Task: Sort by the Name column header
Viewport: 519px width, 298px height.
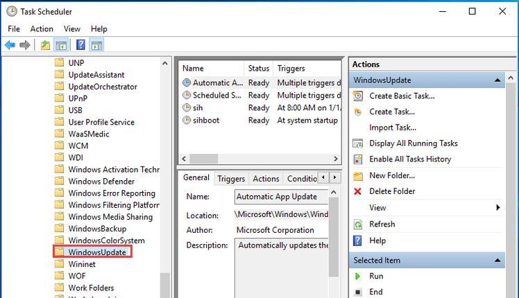Action: [x=212, y=68]
